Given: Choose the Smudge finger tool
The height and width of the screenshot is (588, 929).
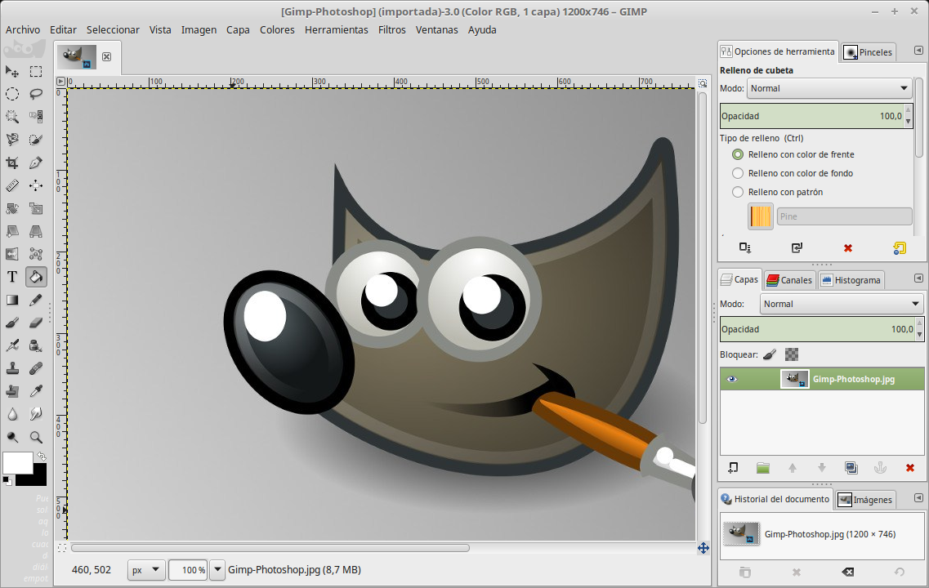Looking at the screenshot, I should pyautogui.click(x=36, y=414).
